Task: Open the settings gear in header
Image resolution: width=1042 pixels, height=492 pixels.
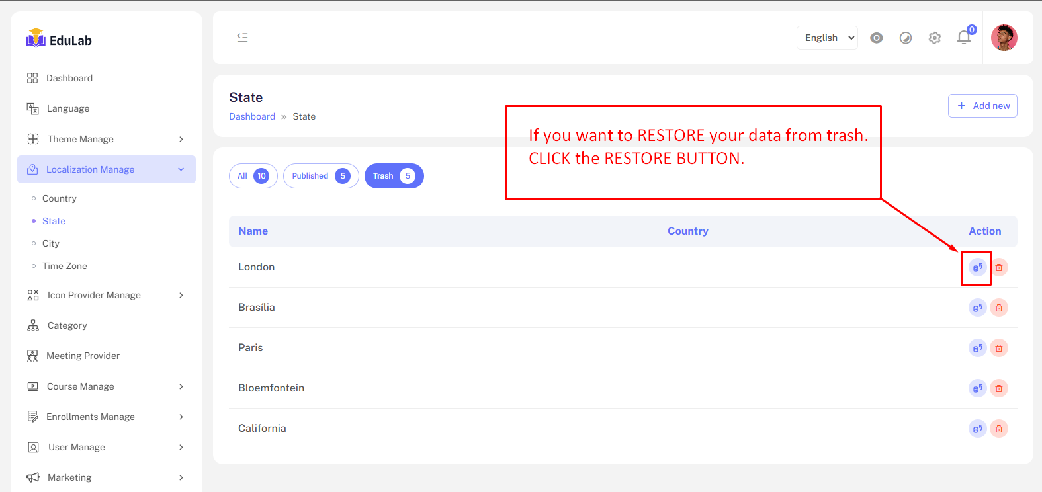Action: click(935, 38)
